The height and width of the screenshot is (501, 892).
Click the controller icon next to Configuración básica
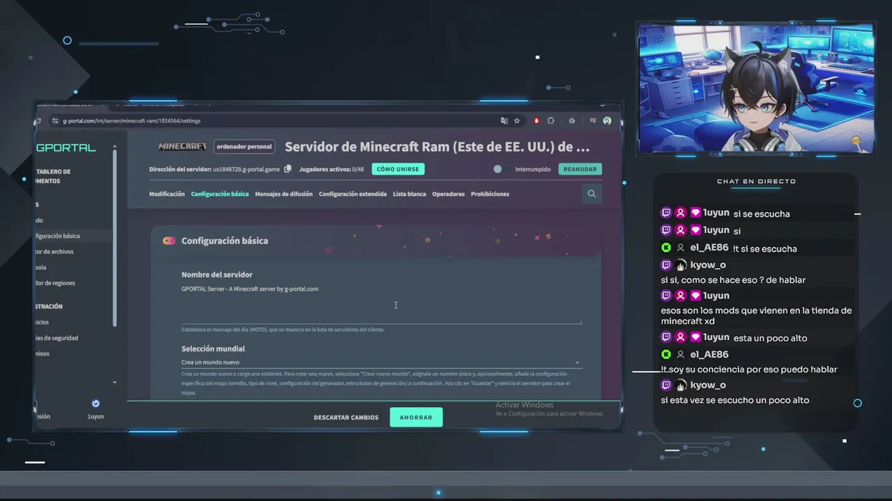coord(169,241)
